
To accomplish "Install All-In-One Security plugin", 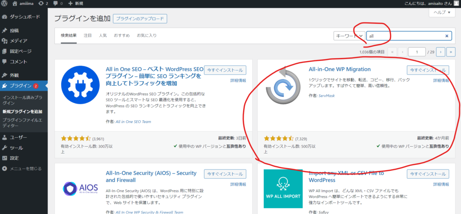I will (225, 174).
